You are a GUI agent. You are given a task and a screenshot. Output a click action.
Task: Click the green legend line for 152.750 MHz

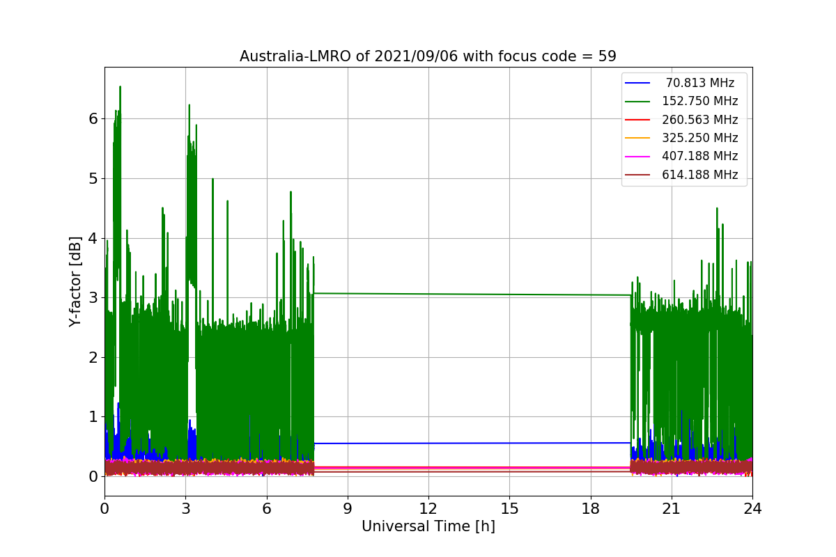click(x=637, y=102)
